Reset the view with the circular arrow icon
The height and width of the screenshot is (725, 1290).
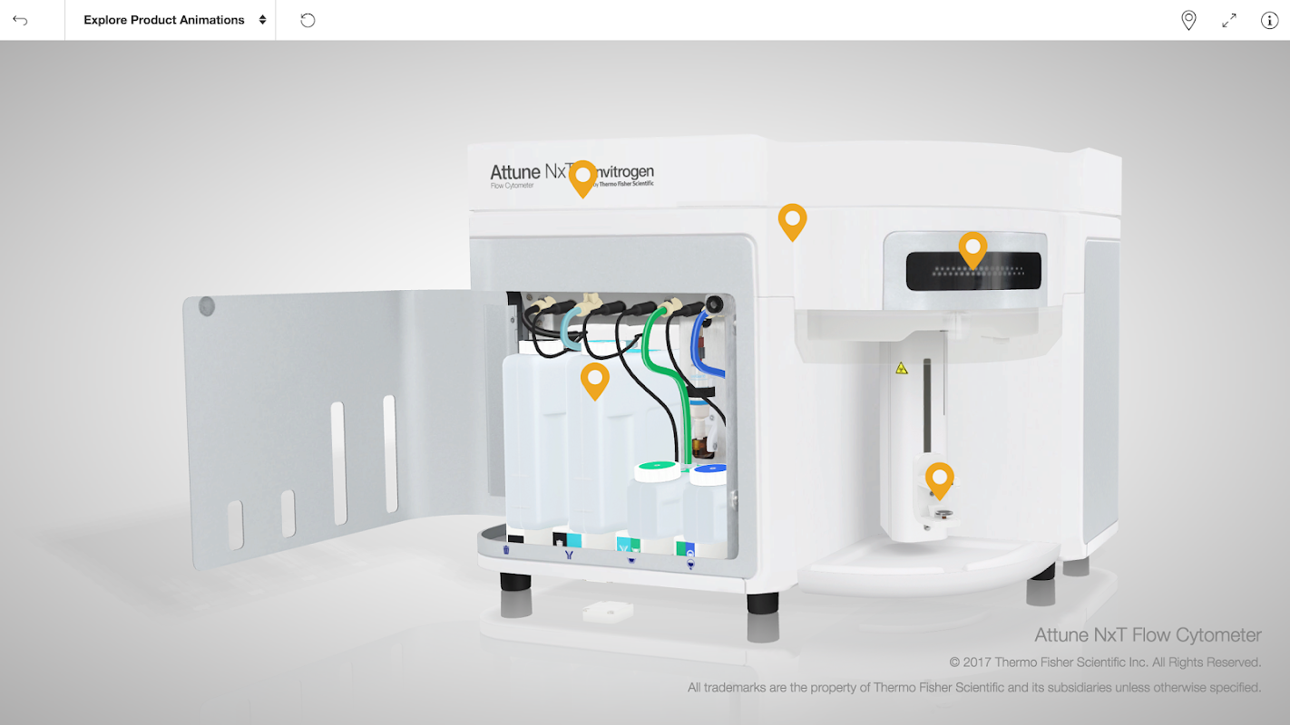pos(308,20)
